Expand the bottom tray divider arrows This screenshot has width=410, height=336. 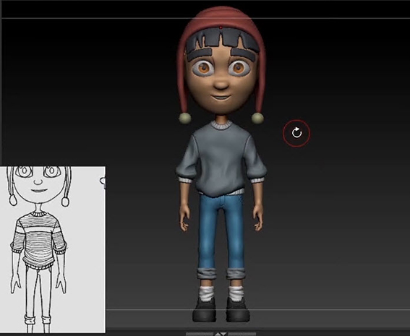click(221, 334)
